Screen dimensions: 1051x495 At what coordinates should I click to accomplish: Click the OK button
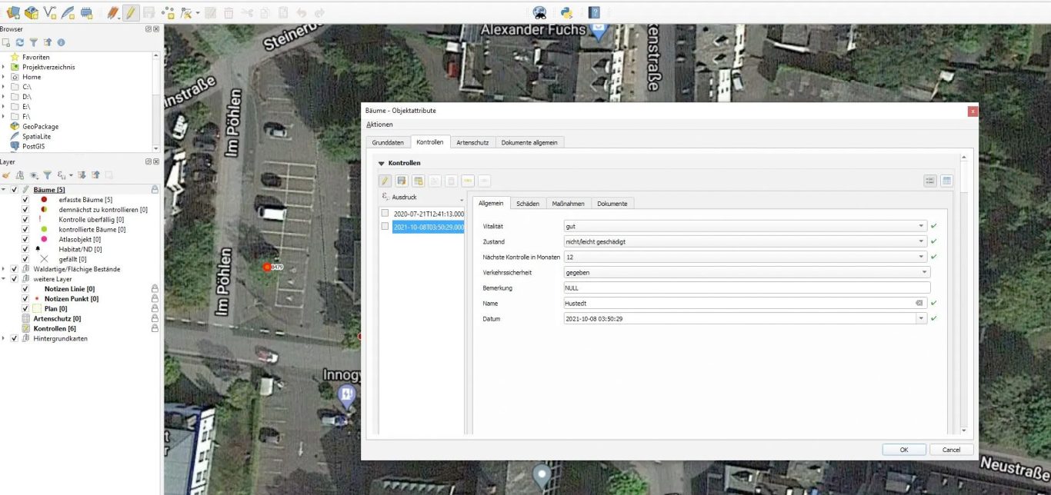pyautogui.click(x=903, y=450)
